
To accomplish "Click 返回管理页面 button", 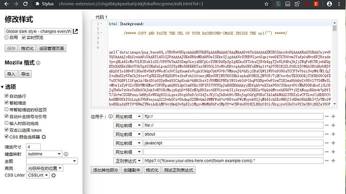I will tap(52, 48).
